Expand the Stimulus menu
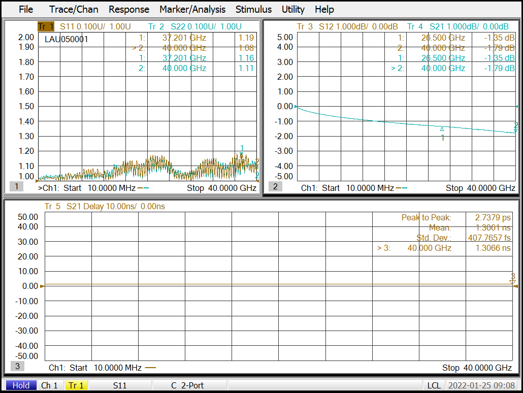 tap(253, 9)
